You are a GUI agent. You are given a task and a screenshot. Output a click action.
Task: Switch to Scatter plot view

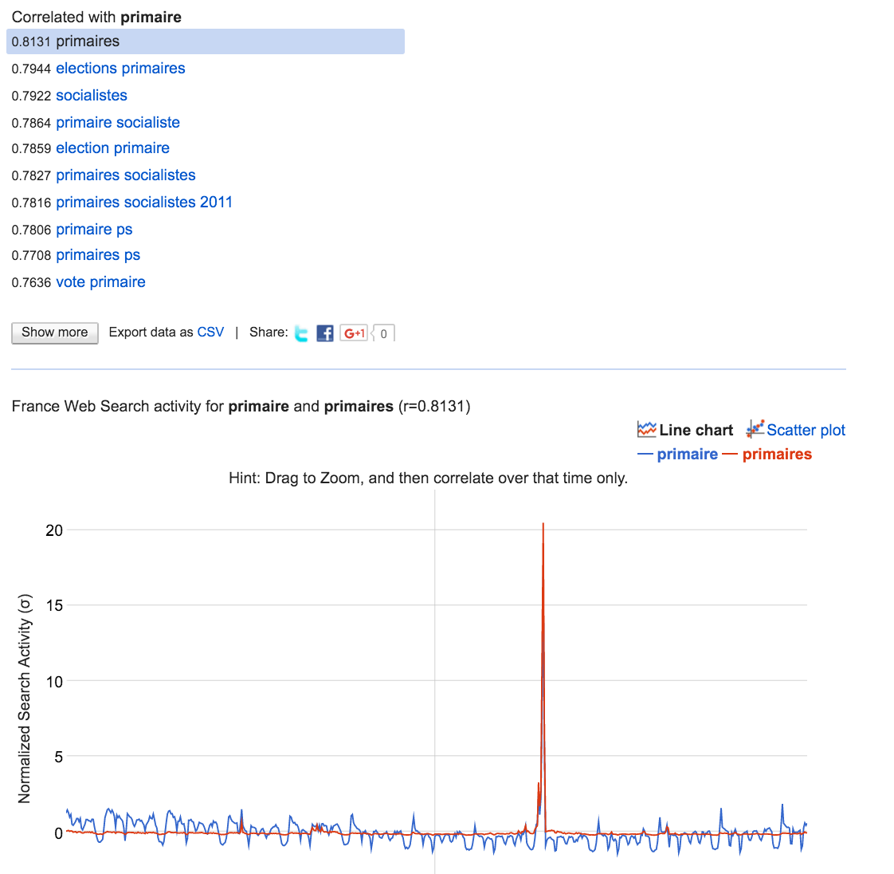click(x=806, y=430)
